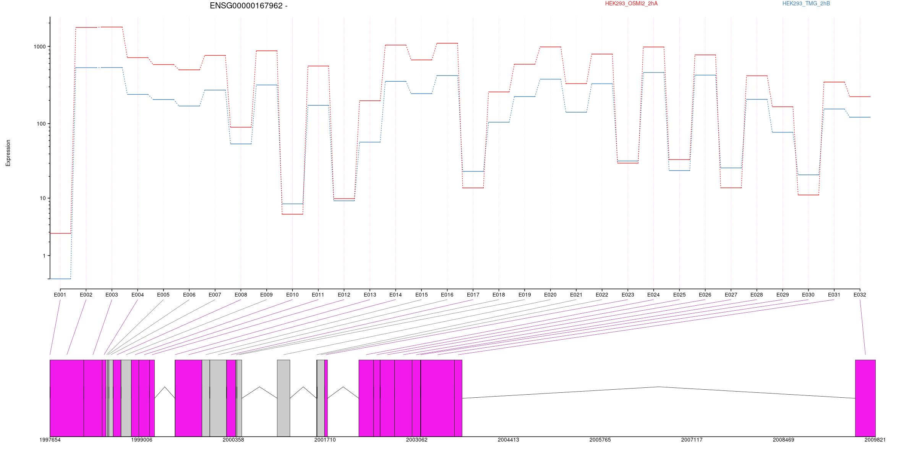The width and height of the screenshot is (917, 458).
Task: Click exon label E005
Action: [x=163, y=295]
